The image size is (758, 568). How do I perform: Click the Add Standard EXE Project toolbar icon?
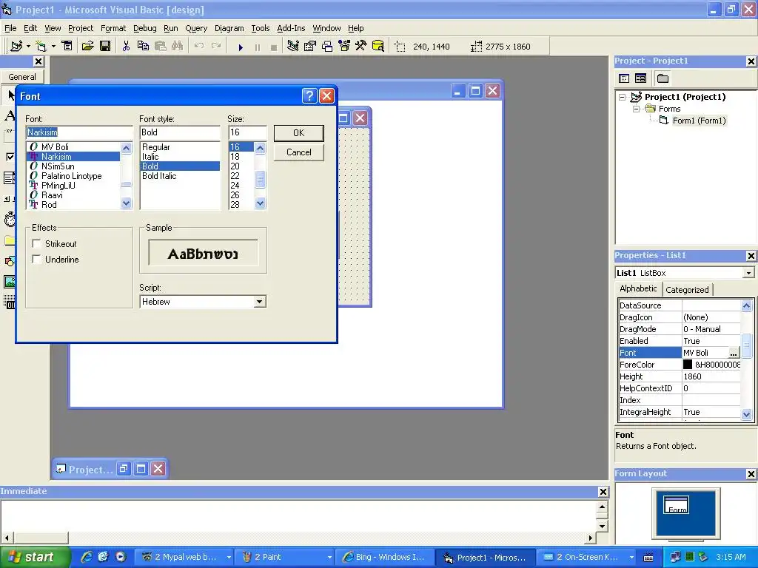pyautogui.click(x=17, y=47)
